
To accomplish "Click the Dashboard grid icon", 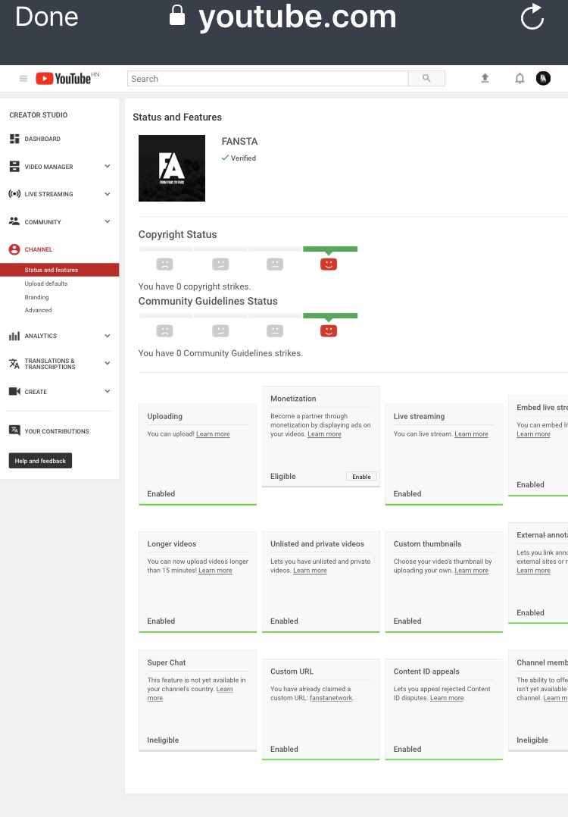I will (14, 139).
